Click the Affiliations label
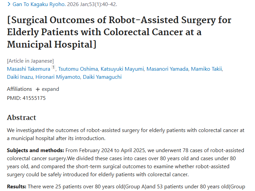 (x=19, y=89)
